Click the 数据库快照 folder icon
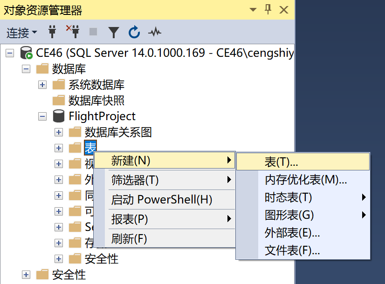 (59, 100)
